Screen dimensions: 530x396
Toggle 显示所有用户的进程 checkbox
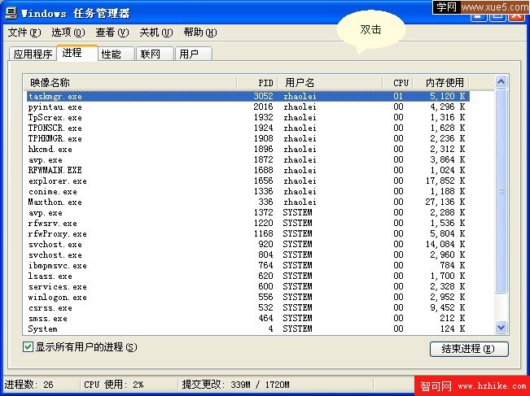point(28,346)
